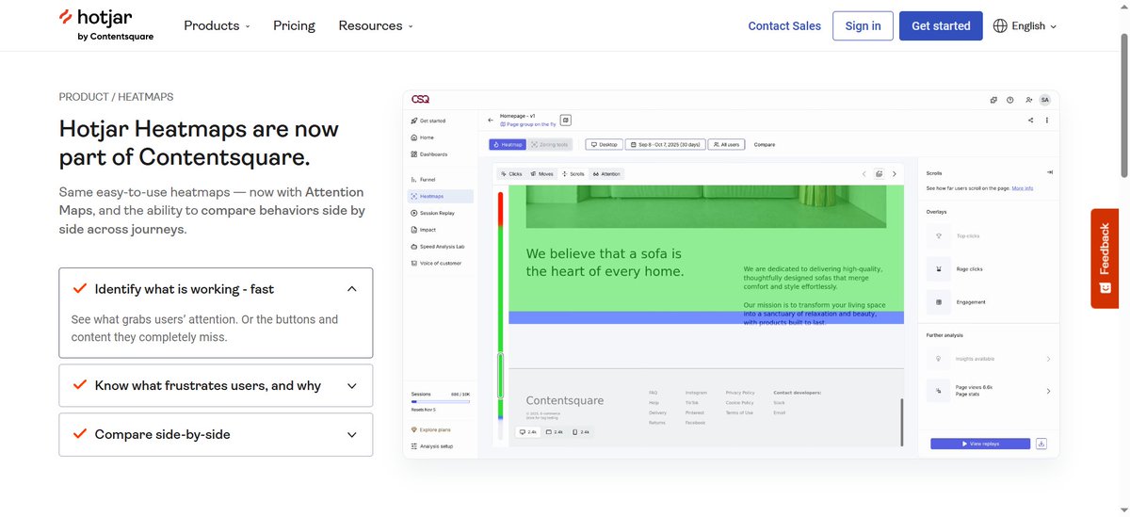This screenshot has height=517, width=1130.
Task: Switch to the Scrolls heatmap tab
Action: 573,173
